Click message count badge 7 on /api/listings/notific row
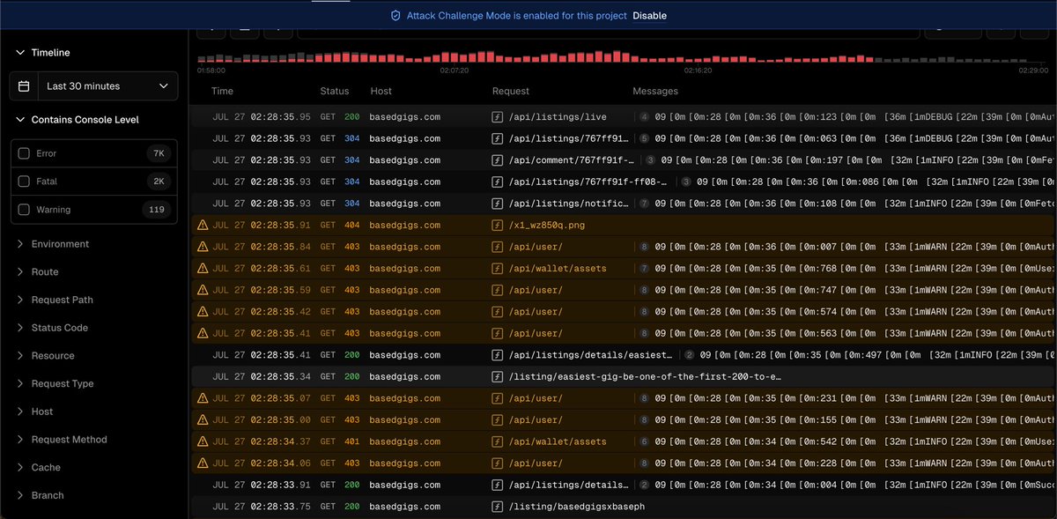The height and width of the screenshot is (519, 1057). point(644,204)
